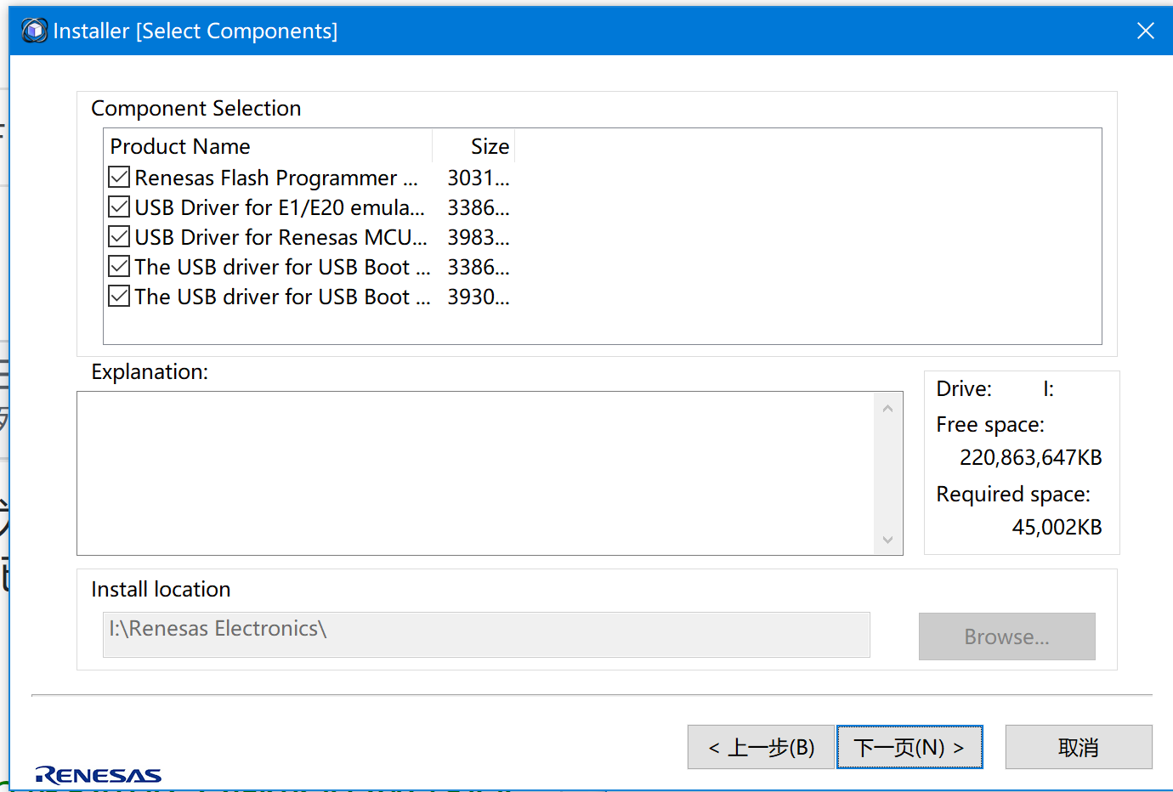Toggle USB Driver for Renesas MCU checkbox
This screenshot has width=1173, height=792.
coord(119,237)
